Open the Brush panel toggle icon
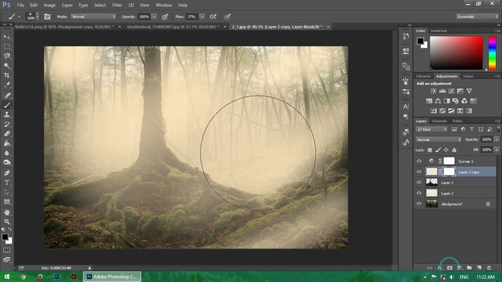 tap(47, 16)
